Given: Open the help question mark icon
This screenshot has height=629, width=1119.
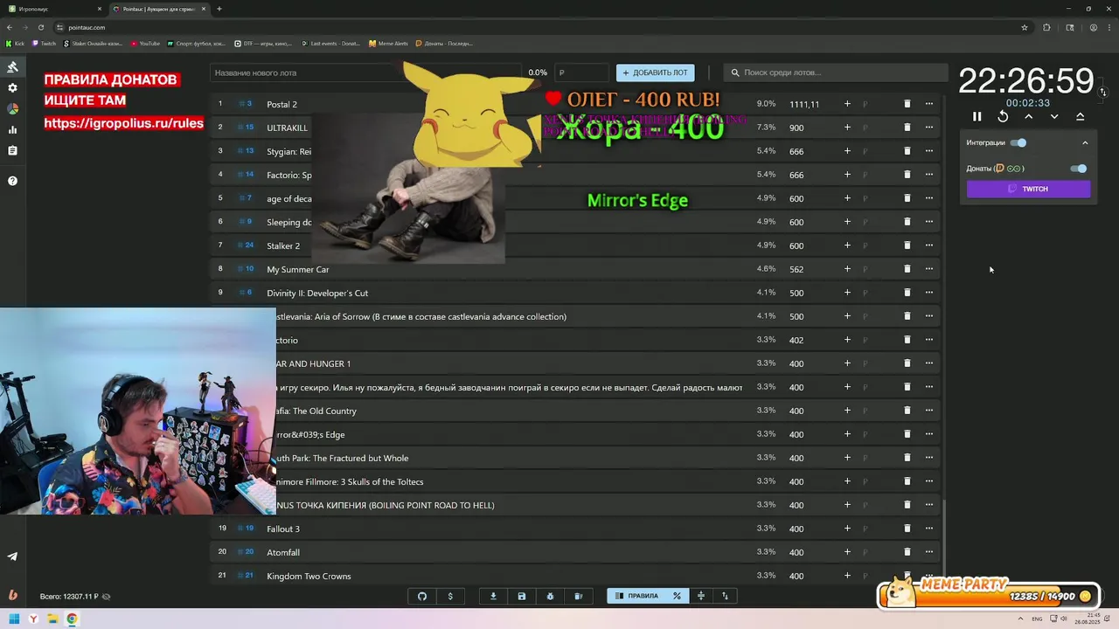Looking at the screenshot, I should (x=12, y=181).
